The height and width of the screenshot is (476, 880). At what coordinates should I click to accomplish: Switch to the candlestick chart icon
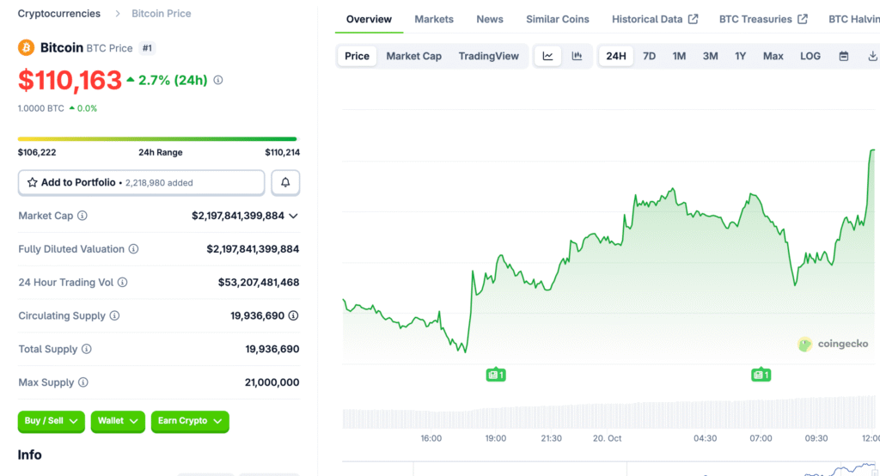(577, 56)
